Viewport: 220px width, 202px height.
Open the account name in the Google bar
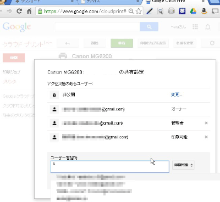[178, 27]
